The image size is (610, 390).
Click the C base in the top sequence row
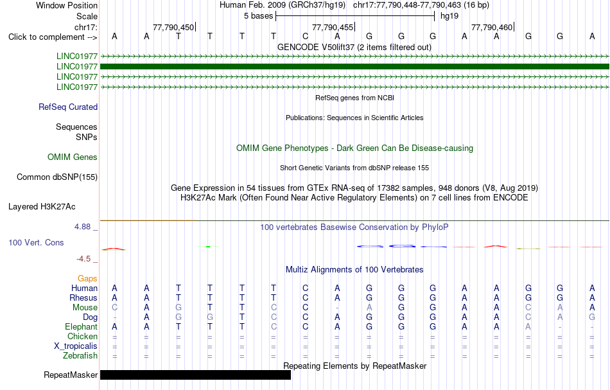click(306, 37)
